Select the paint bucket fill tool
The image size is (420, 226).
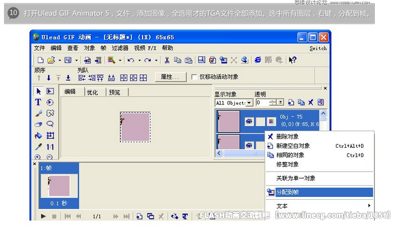coord(38,135)
